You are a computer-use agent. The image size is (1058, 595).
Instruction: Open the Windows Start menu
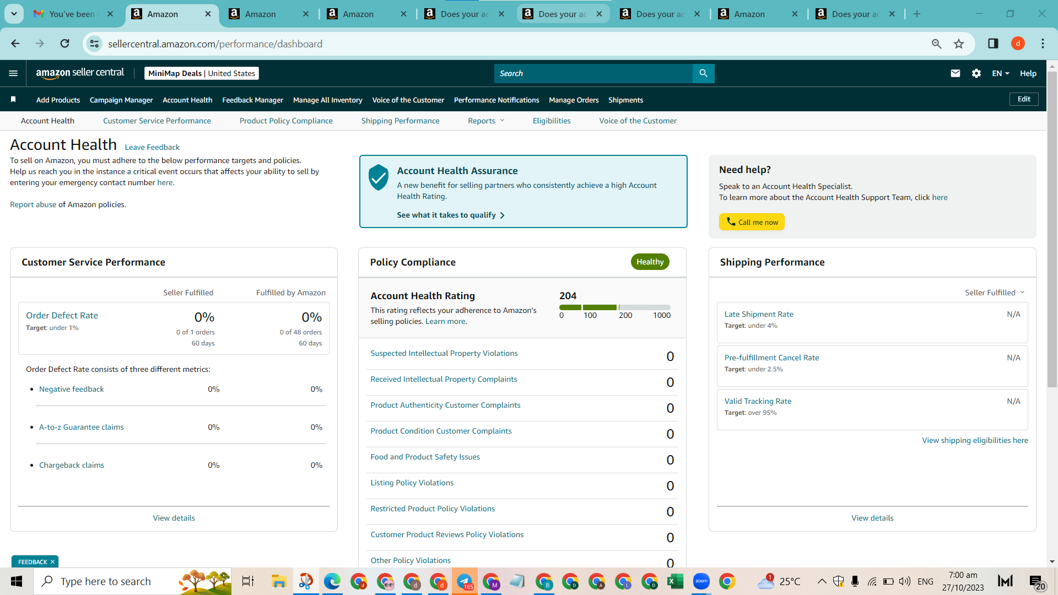(17, 581)
